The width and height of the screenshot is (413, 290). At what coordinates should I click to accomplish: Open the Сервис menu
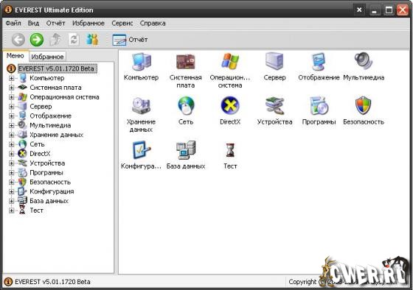pos(122,23)
